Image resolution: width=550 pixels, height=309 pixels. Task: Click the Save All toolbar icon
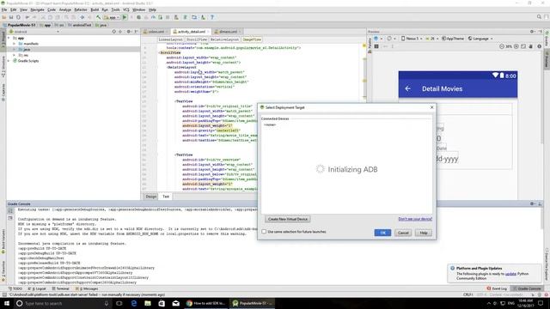tap(11, 17)
